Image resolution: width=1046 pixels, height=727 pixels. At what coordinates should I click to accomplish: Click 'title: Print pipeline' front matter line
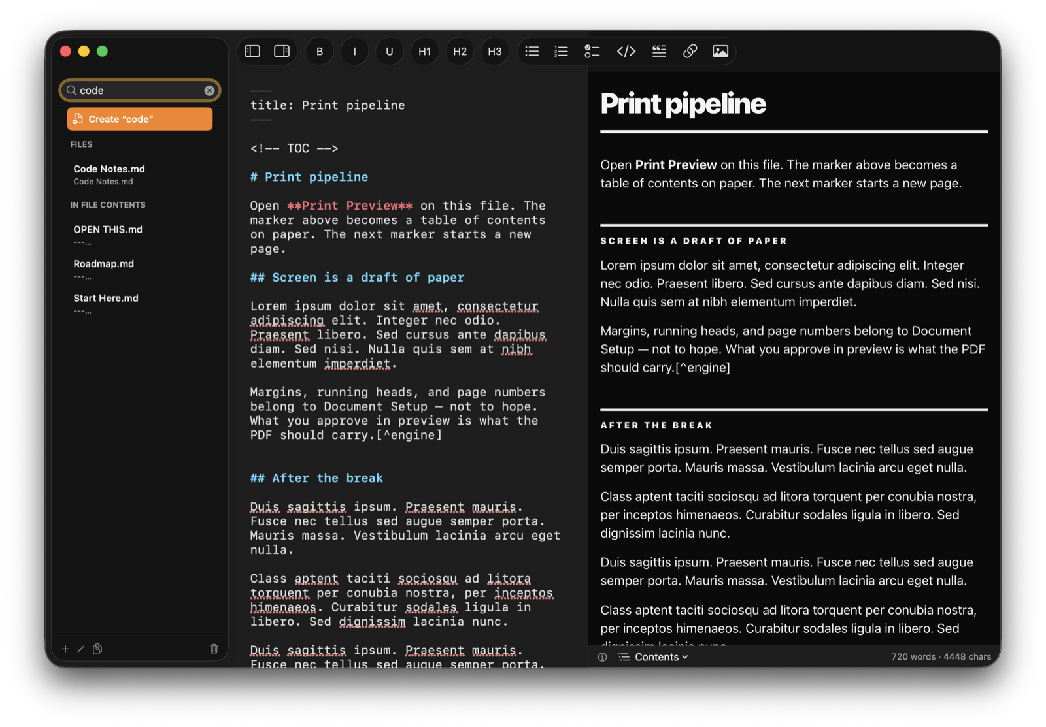point(328,105)
